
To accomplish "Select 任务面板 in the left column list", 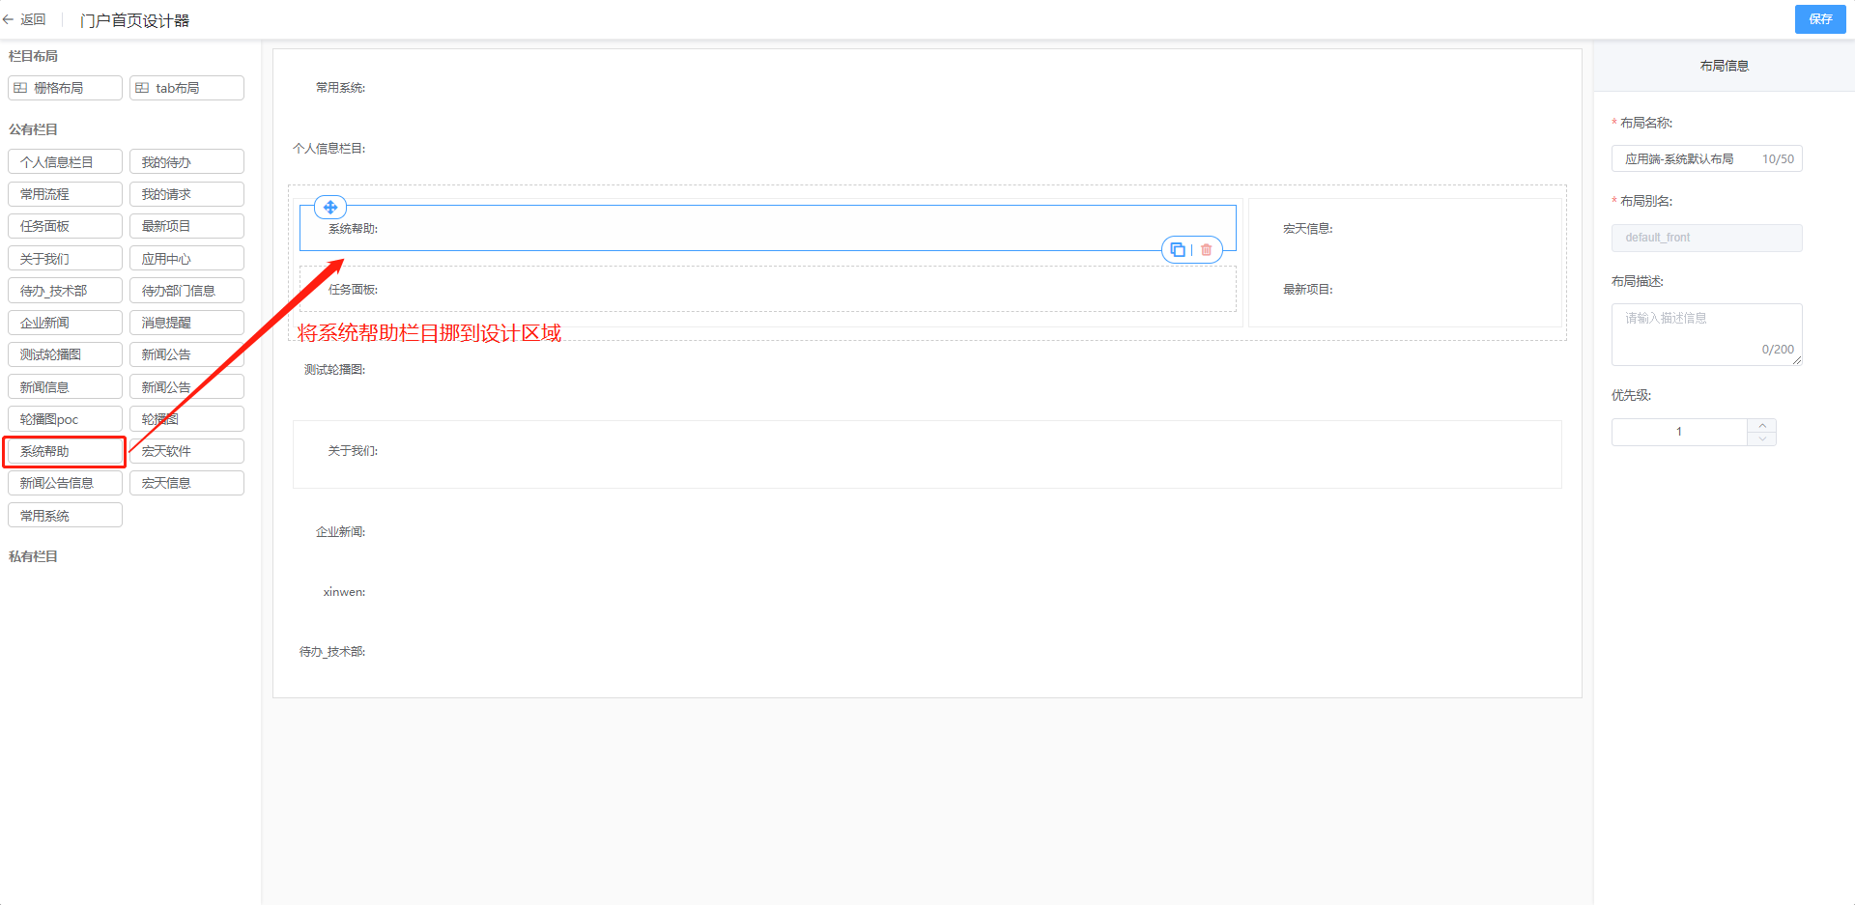I will pyautogui.click(x=65, y=226).
